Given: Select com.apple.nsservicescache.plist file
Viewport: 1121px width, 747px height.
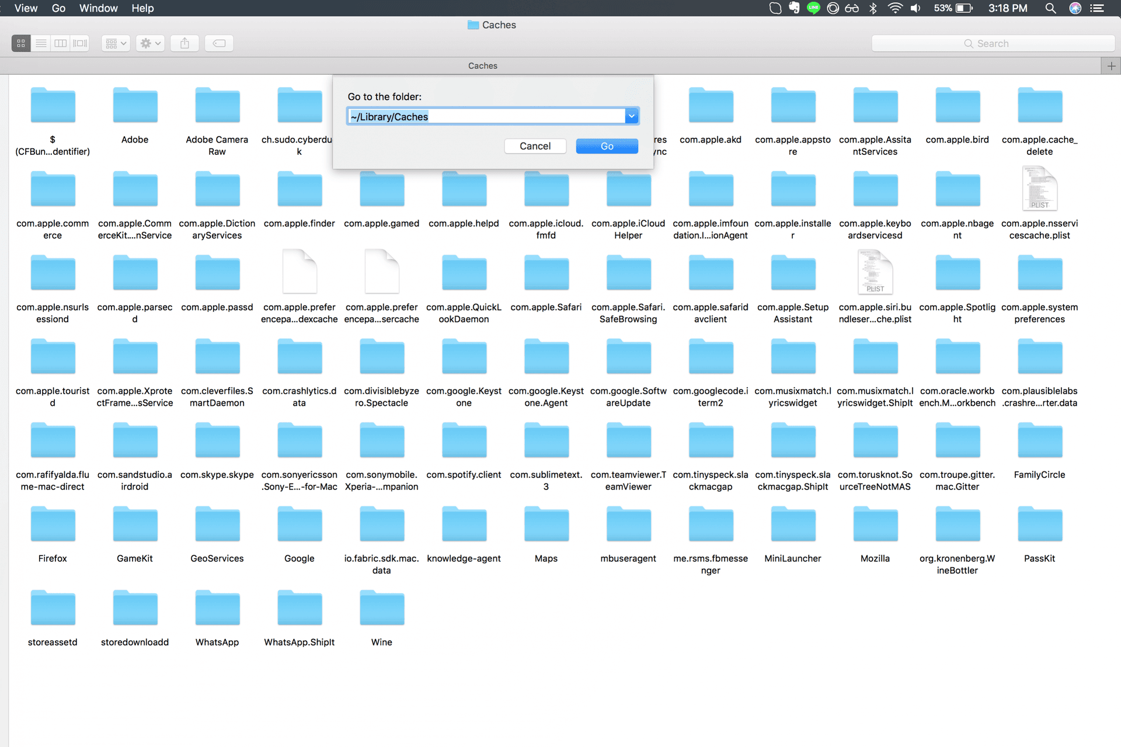Looking at the screenshot, I should point(1040,189).
